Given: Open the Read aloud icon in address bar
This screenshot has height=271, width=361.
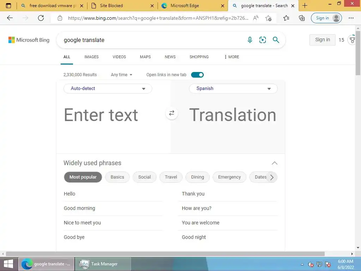Looking at the screenshot, I should [x=256, y=18].
